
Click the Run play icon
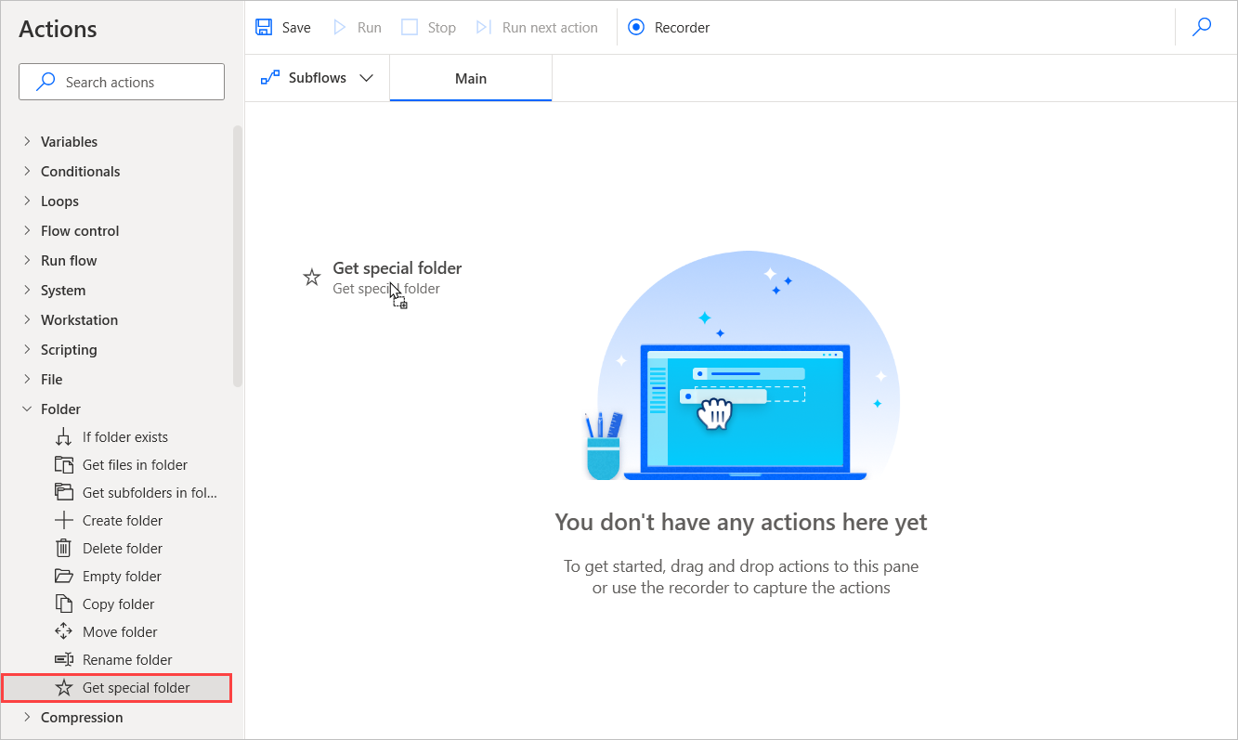[340, 27]
